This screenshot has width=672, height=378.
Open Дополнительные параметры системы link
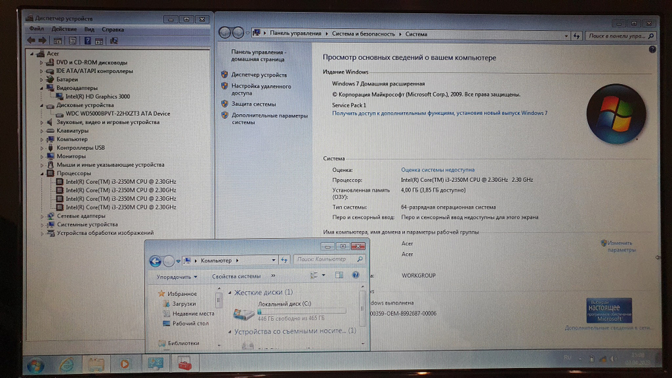point(269,119)
